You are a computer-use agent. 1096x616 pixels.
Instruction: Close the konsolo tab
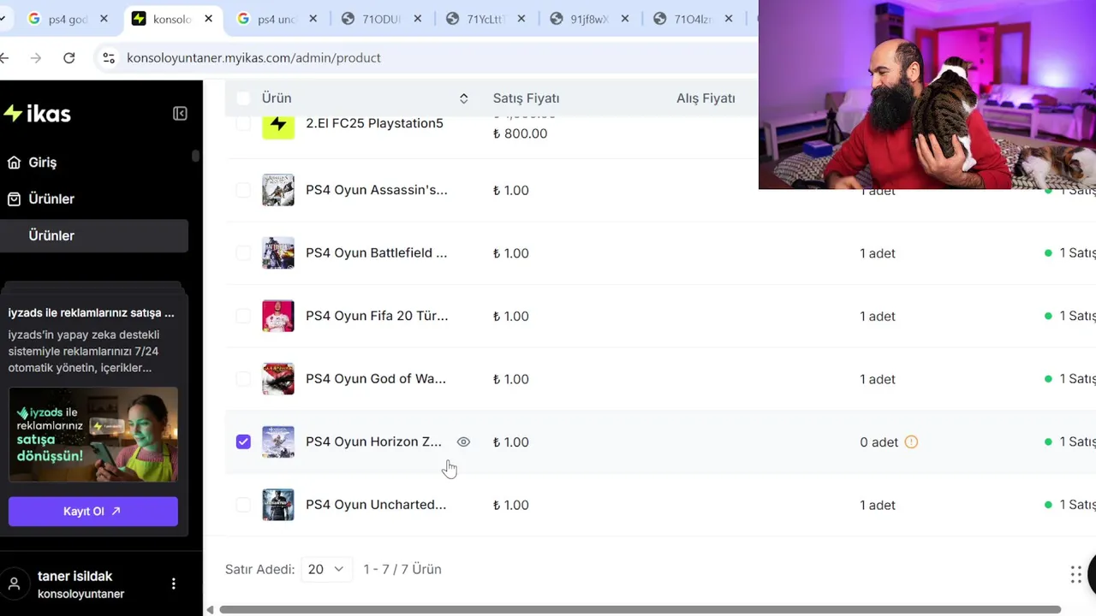(208, 19)
